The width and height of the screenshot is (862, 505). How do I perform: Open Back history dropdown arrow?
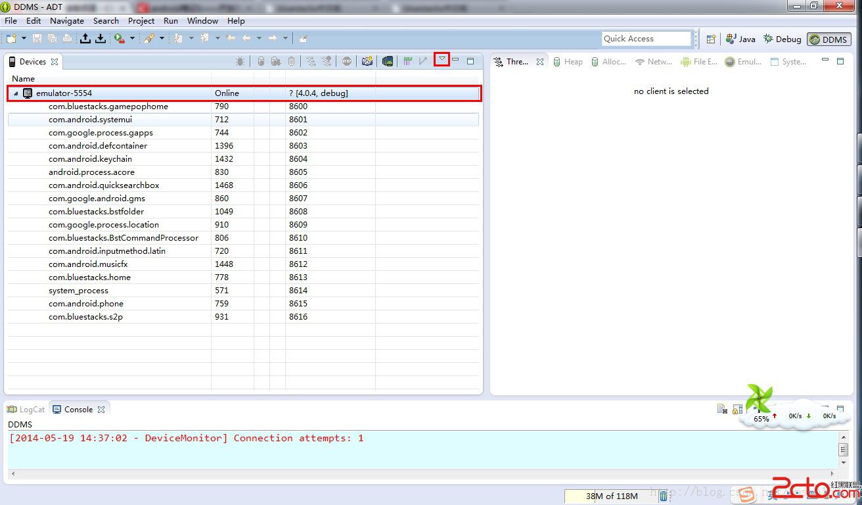(259, 39)
